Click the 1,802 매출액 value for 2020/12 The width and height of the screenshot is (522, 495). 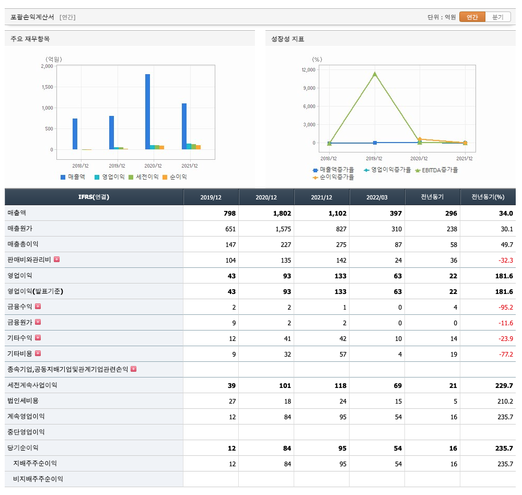tap(282, 213)
